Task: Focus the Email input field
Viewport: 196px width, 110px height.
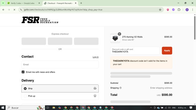Action: pyautogui.click(x=60, y=64)
